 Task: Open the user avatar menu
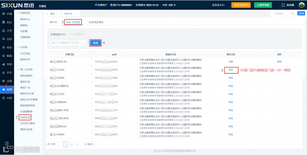coord(302,5)
